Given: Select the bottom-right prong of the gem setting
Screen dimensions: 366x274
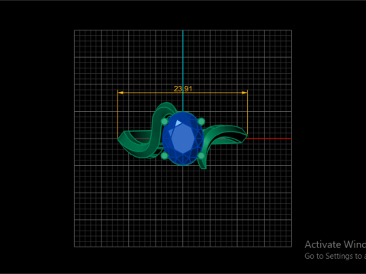Looking at the screenshot, I should 201,156.
